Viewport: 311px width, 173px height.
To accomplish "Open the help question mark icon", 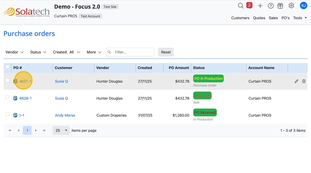I will coord(271,6).
